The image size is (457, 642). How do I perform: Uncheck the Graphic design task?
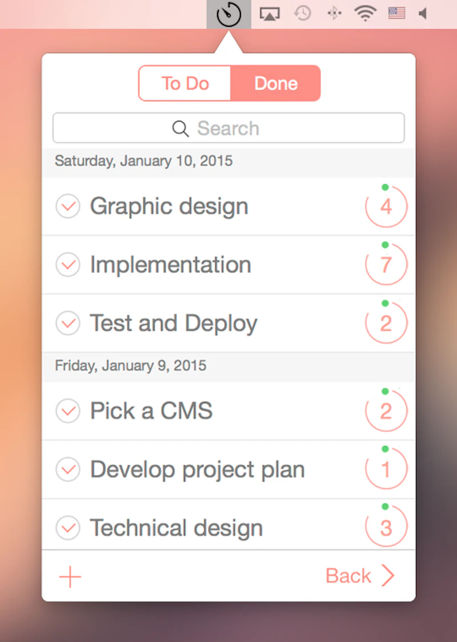click(x=68, y=206)
